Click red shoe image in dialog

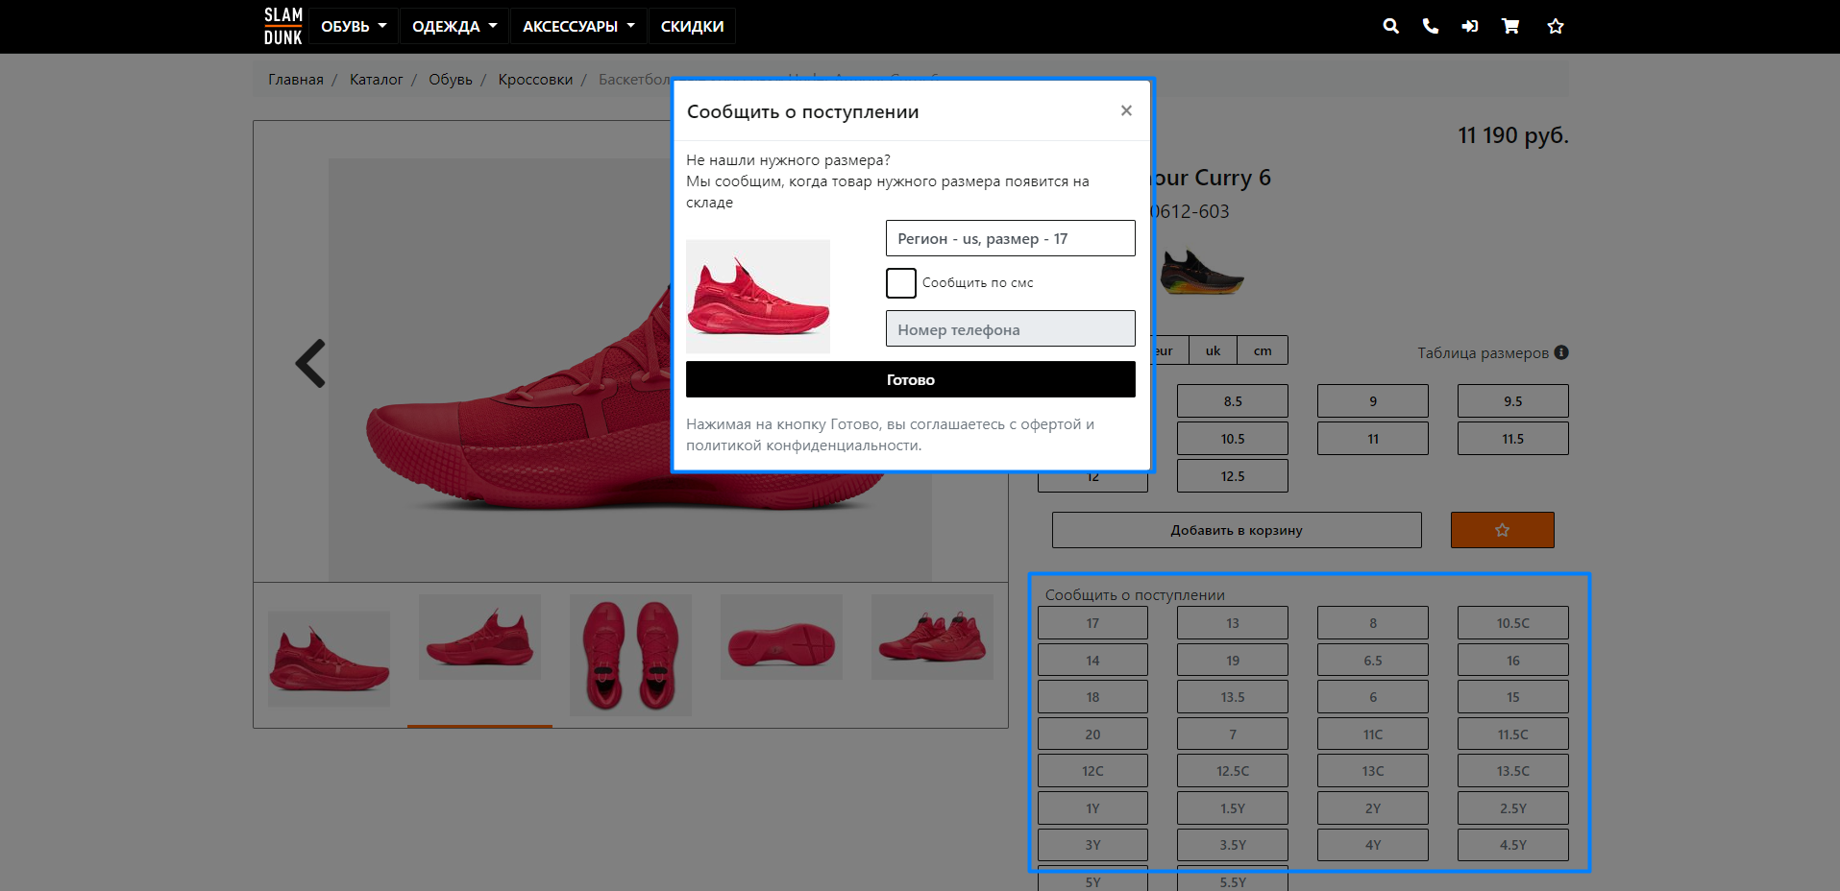click(758, 296)
